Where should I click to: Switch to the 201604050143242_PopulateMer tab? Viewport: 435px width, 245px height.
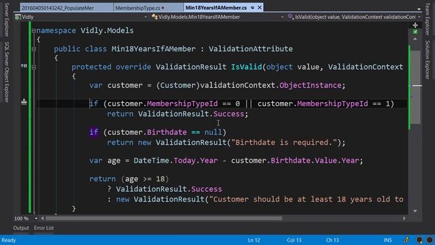click(67, 7)
